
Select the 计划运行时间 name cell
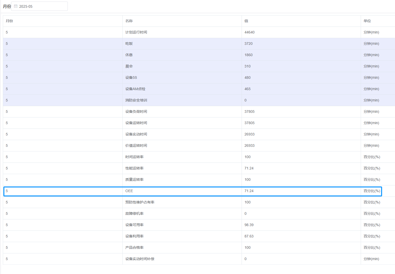136,32
